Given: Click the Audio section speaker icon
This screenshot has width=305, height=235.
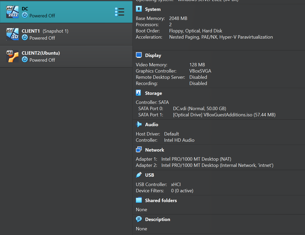Looking at the screenshot, I should [x=139, y=124].
